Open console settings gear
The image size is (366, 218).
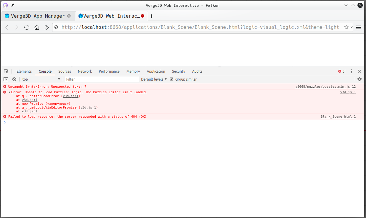360,79
